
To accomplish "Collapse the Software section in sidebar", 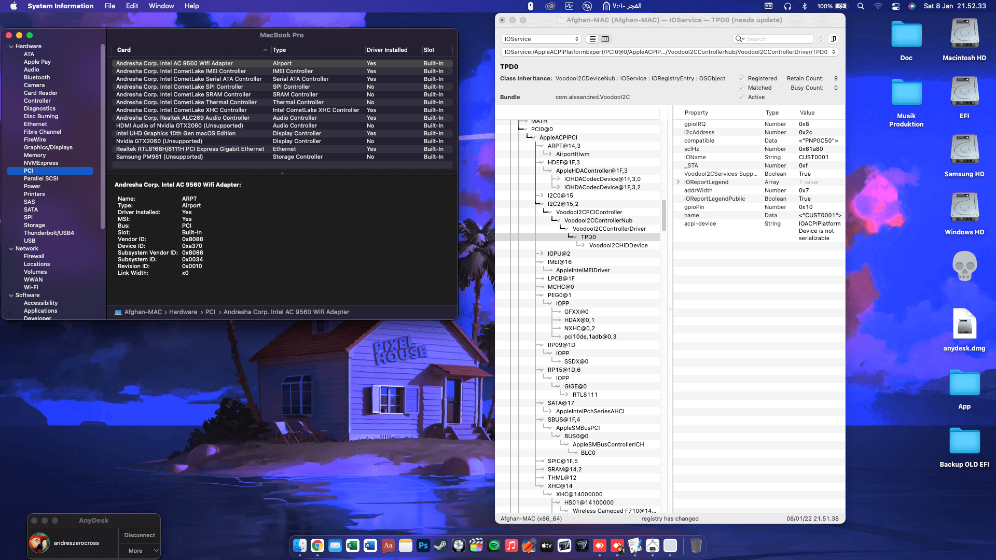I will [x=11, y=296].
